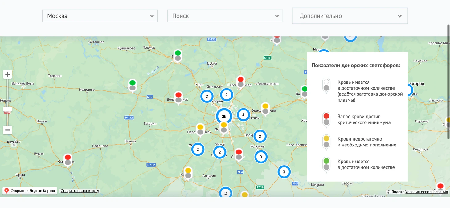Viewport: 450px width, 208px height.
Task: Click the red marker near Sergiev Posad
Action: 241,82
